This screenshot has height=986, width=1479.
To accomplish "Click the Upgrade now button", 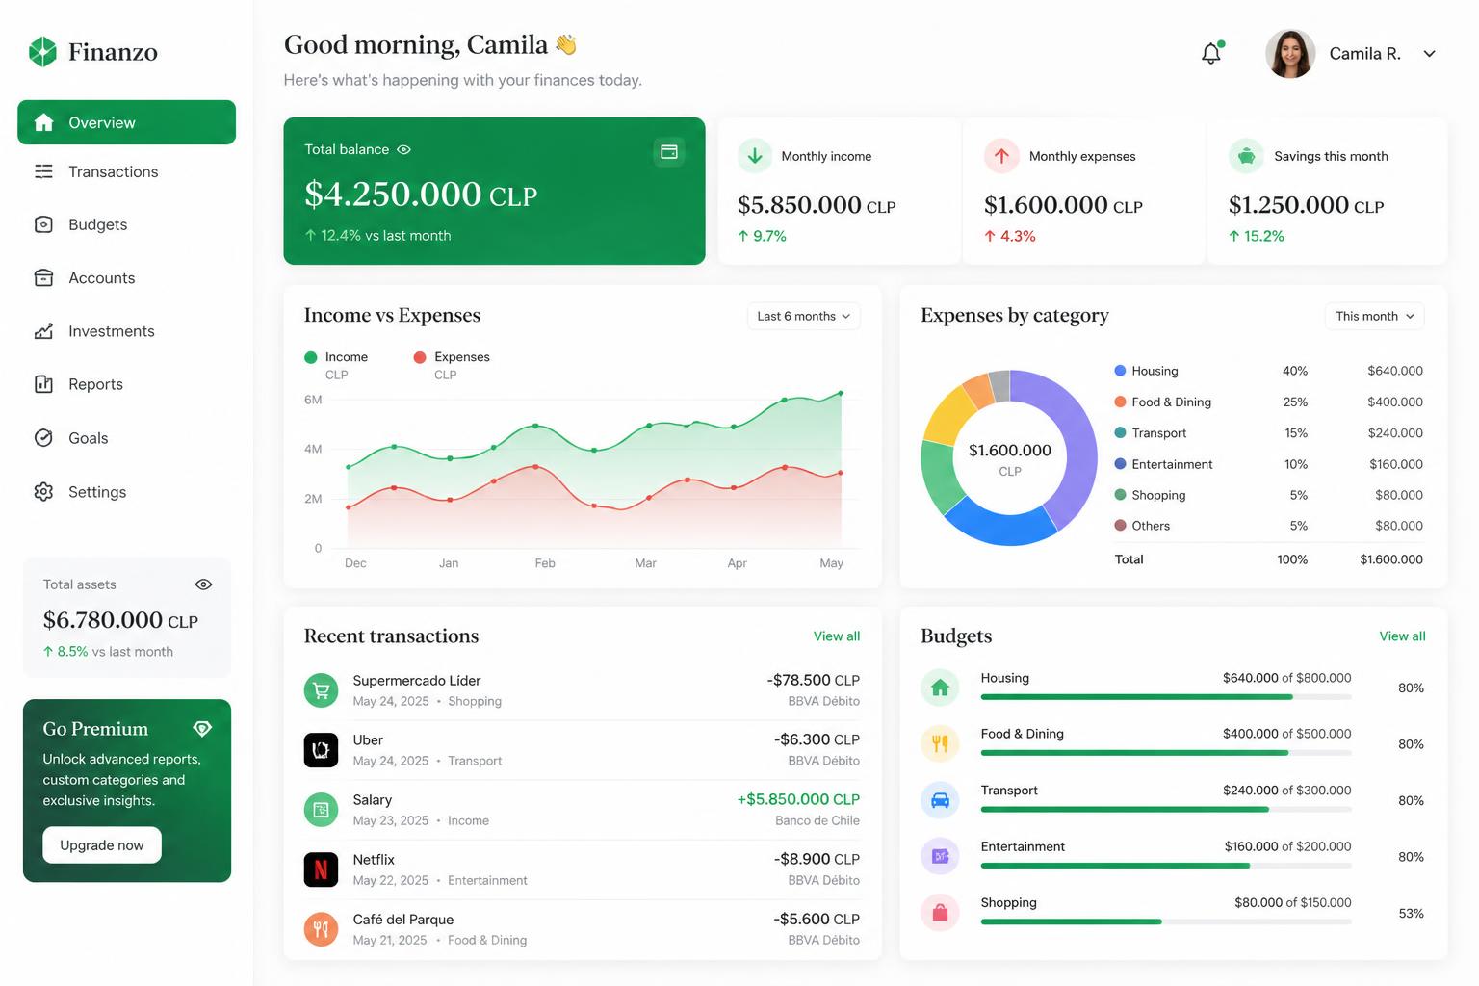I will pos(102,845).
